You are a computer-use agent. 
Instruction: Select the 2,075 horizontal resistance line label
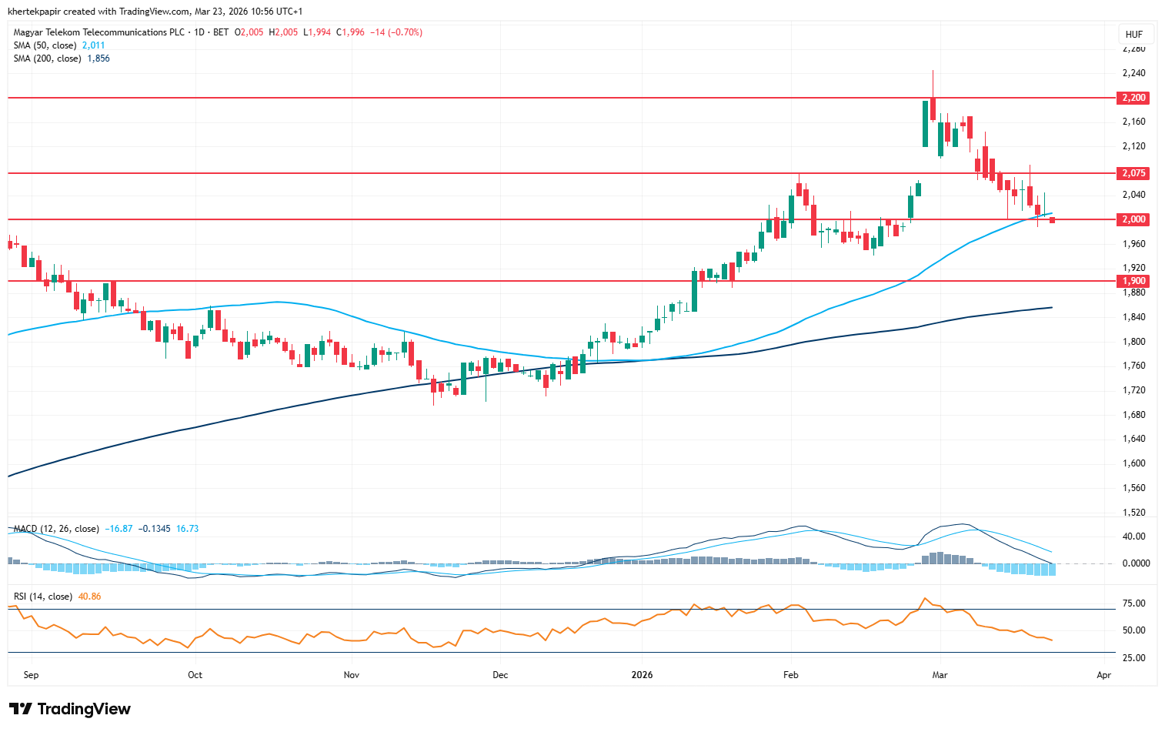pyautogui.click(x=1133, y=173)
